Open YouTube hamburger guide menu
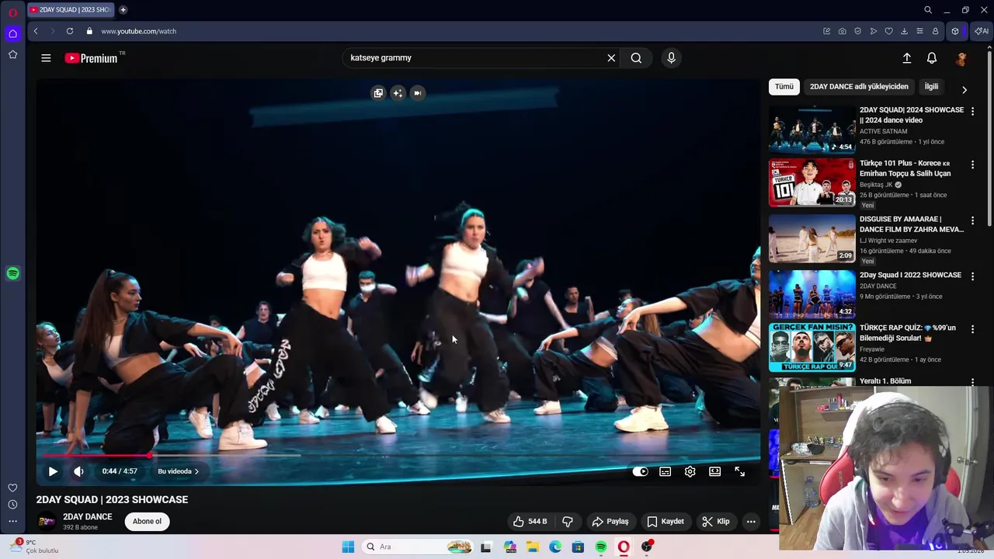This screenshot has width=994, height=559. pos(46,58)
